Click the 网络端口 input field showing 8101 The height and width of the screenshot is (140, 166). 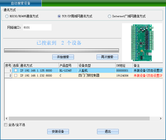click(37, 27)
